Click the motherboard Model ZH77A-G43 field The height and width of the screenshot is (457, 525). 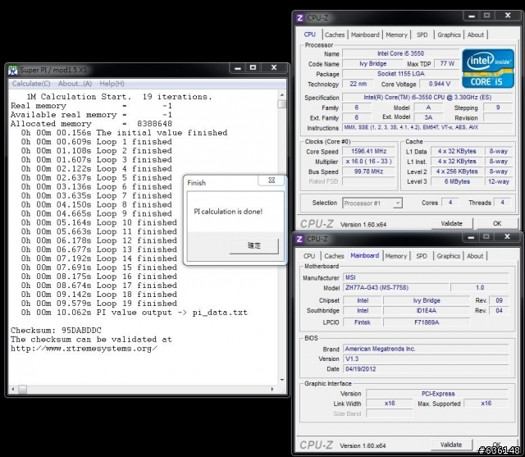pos(395,287)
